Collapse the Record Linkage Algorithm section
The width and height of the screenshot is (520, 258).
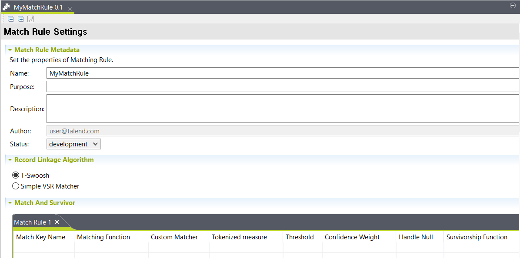click(x=10, y=160)
